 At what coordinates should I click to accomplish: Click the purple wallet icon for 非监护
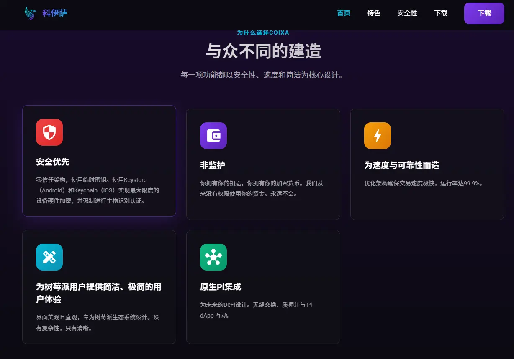[x=213, y=136]
